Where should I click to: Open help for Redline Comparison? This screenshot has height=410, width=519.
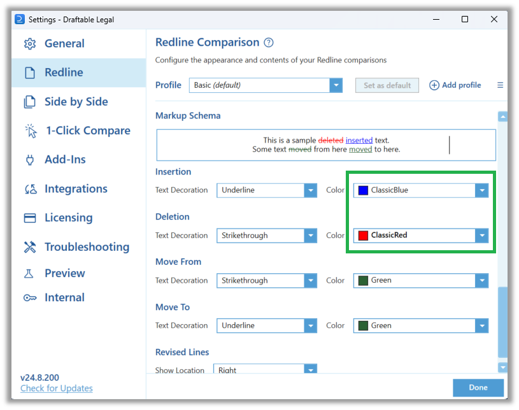(269, 43)
